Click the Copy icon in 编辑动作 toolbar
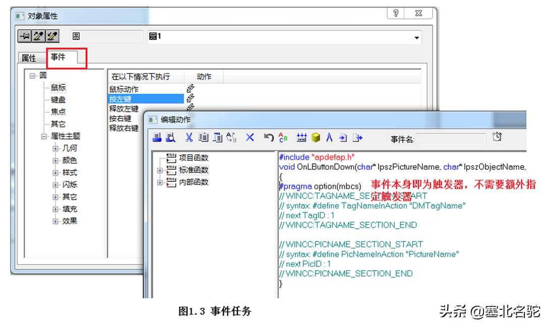 point(204,138)
